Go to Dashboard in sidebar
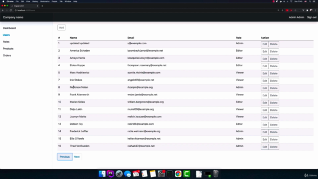This screenshot has width=318, height=179. (x=9, y=28)
